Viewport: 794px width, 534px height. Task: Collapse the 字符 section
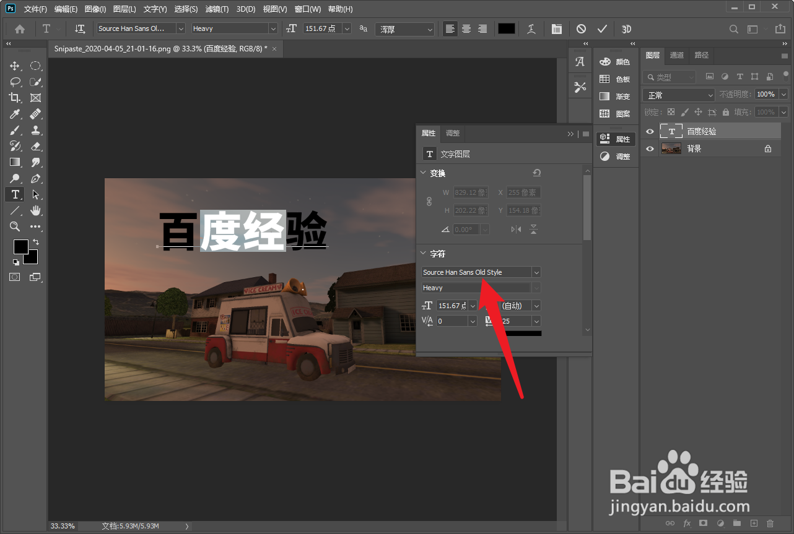click(424, 254)
